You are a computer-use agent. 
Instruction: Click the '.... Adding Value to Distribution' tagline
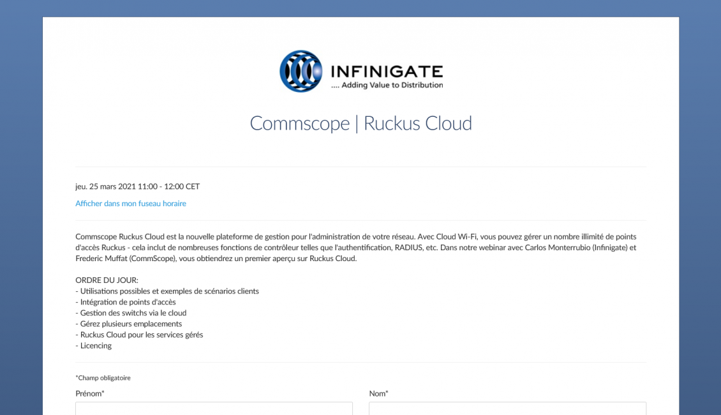[387, 85]
